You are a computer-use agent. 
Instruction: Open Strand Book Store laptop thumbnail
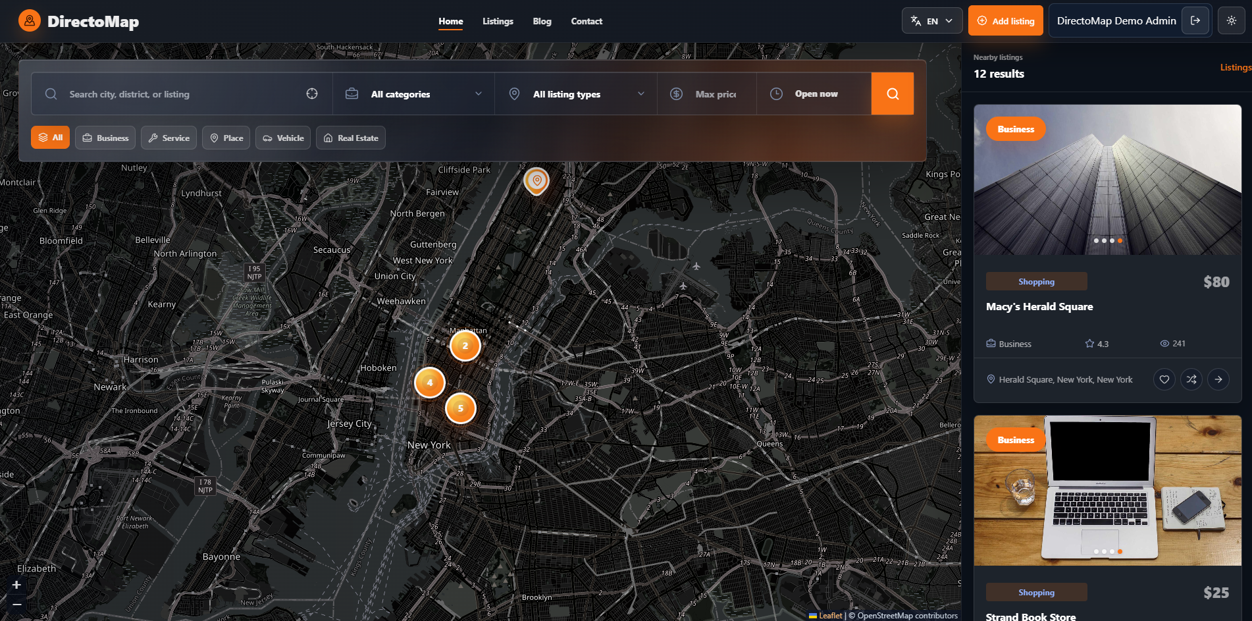pyautogui.click(x=1108, y=491)
